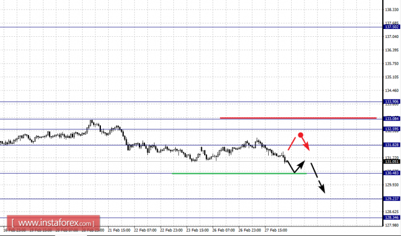Click the 136.395 price axis label
The image size is (401, 236).
392,50
